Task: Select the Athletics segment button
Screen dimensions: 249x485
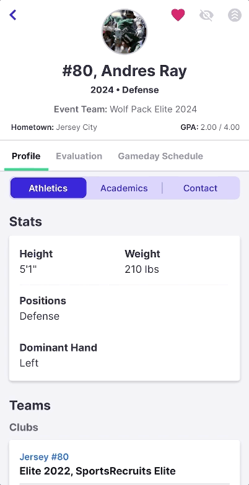Action: 48,188
